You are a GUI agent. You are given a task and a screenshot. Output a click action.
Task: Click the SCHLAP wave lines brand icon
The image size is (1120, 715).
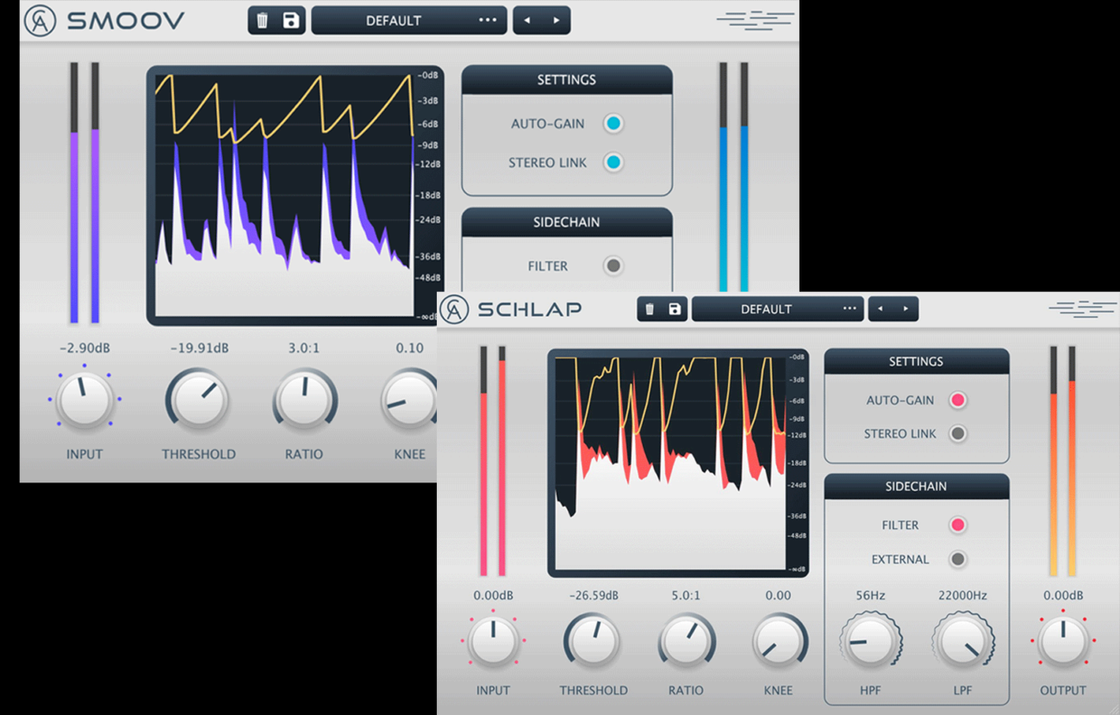click(1082, 308)
